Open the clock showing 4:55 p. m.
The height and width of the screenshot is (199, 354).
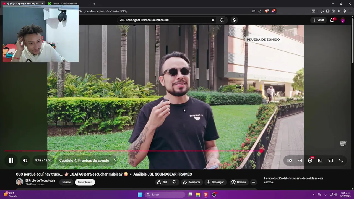click(x=345, y=195)
